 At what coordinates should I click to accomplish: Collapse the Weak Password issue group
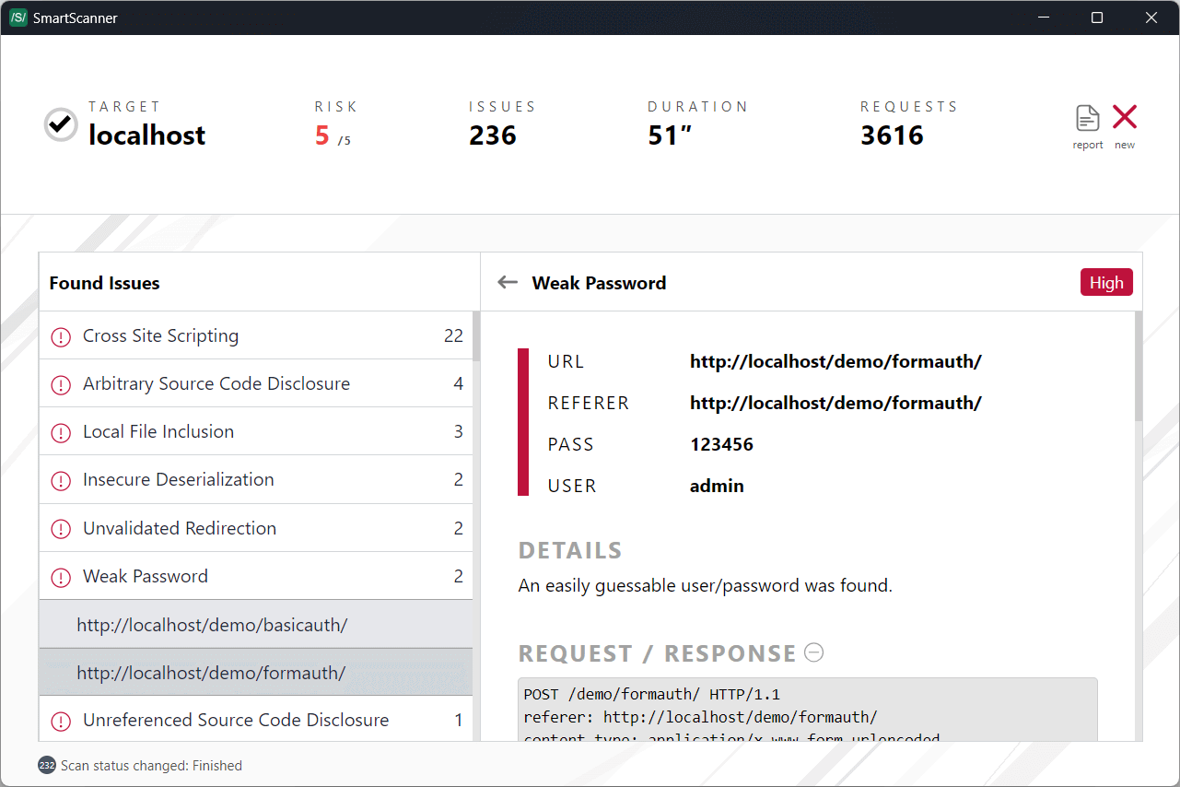coord(146,577)
